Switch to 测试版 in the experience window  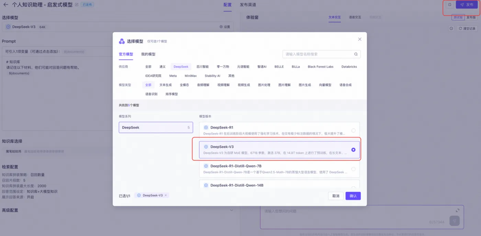coord(458,17)
